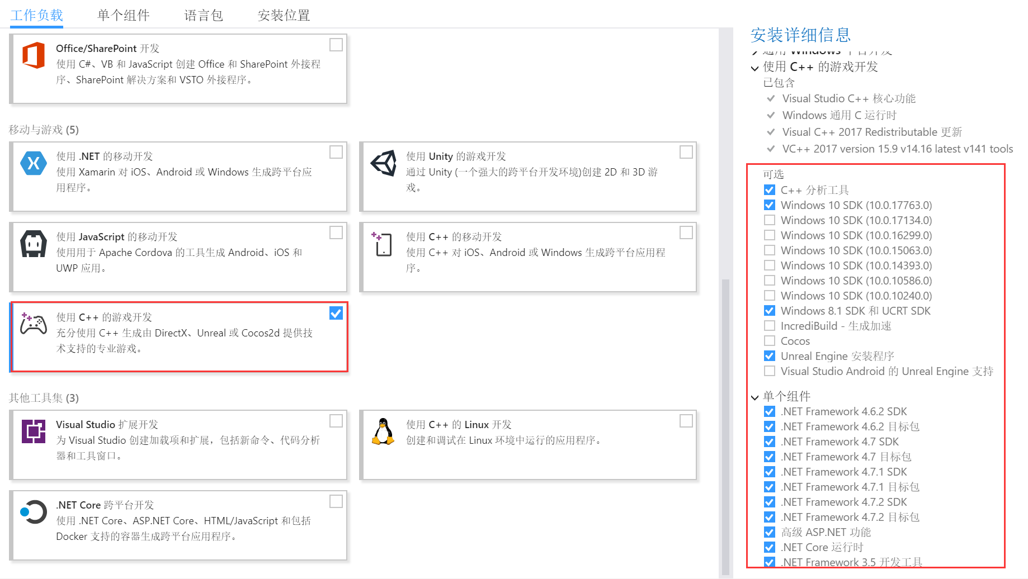The width and height of the screenshot is (1028, 579).
Task: Click the C++ game development gamepad icon
Action: pyautogui.click(x=33, y=324)
